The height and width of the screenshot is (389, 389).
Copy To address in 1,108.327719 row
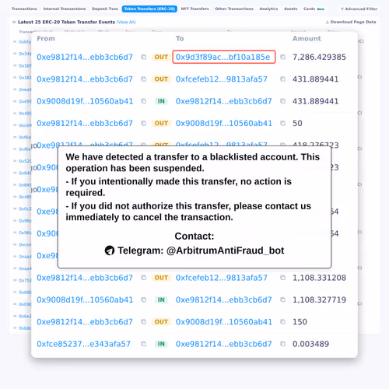tap(282, 300)
